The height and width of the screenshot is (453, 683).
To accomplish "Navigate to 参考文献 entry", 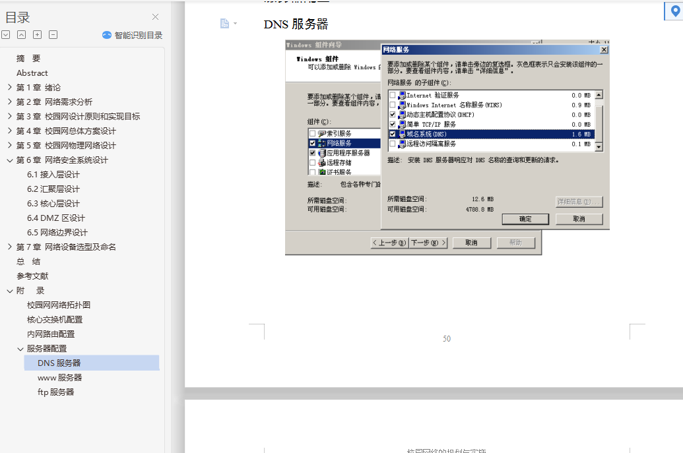I will 32,276.
